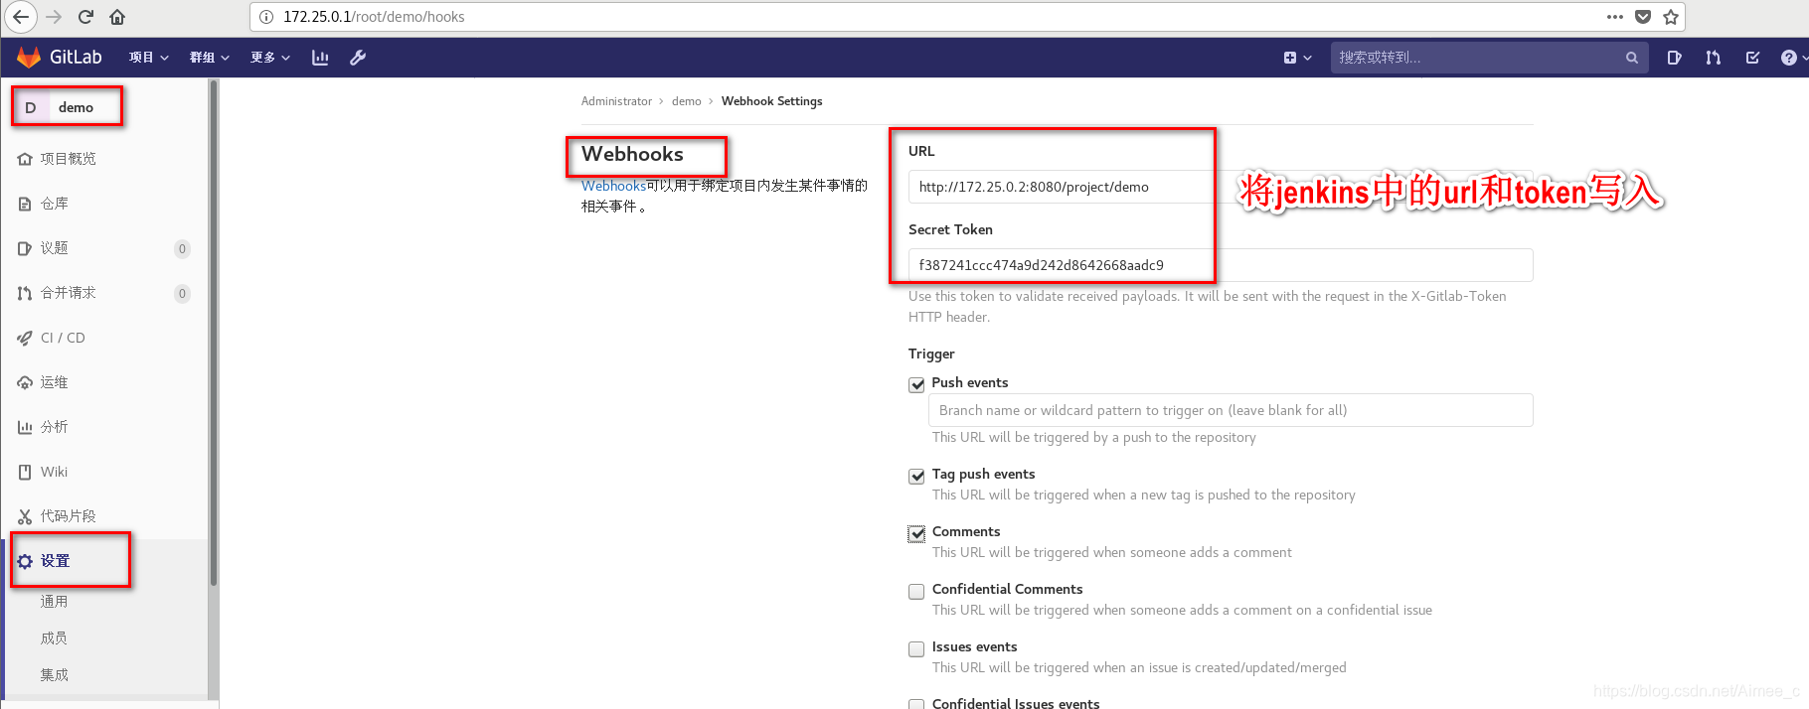Click the Secret Token input field

click(x=1221, y=265)
